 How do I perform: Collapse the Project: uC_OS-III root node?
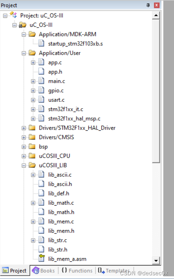pyautogui.click(x=5, y=16)
